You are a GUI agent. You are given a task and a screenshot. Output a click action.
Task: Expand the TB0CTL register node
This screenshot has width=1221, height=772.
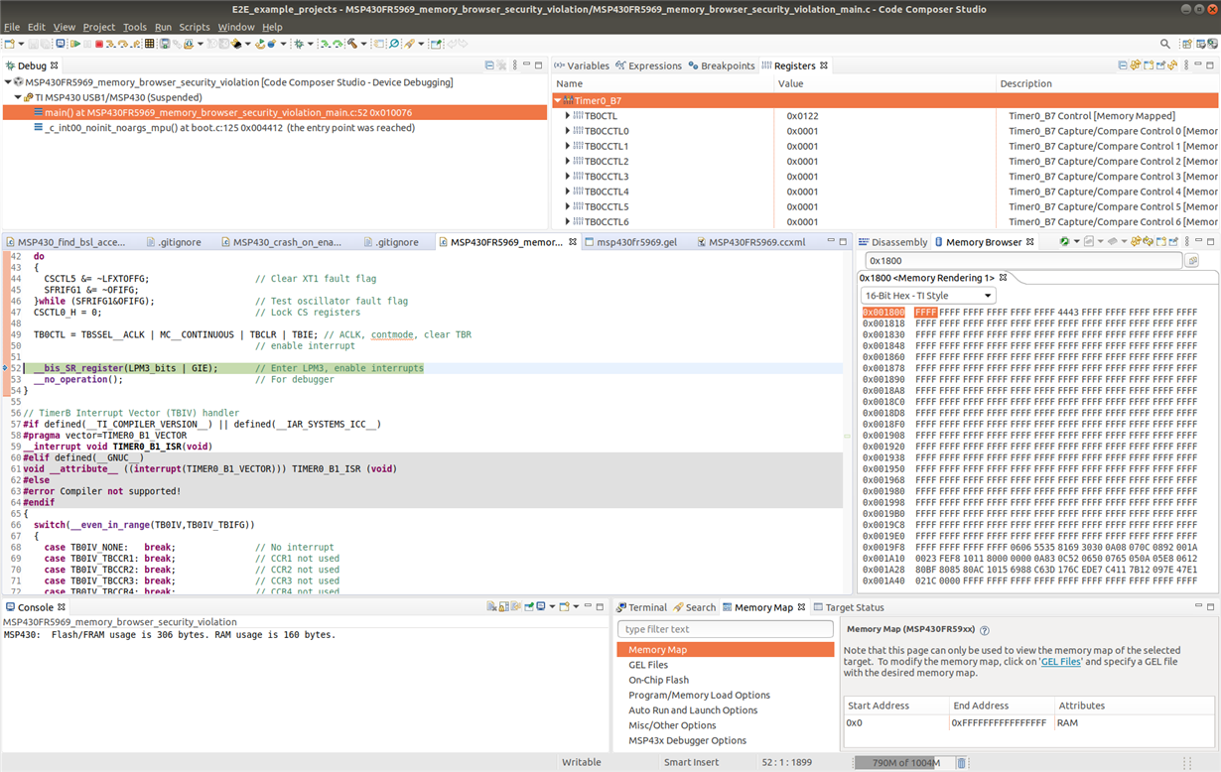point(568,116)
